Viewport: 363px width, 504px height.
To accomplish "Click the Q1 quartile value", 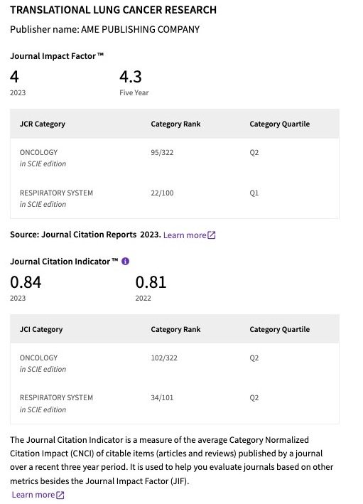I will click(x=254, y=193).
